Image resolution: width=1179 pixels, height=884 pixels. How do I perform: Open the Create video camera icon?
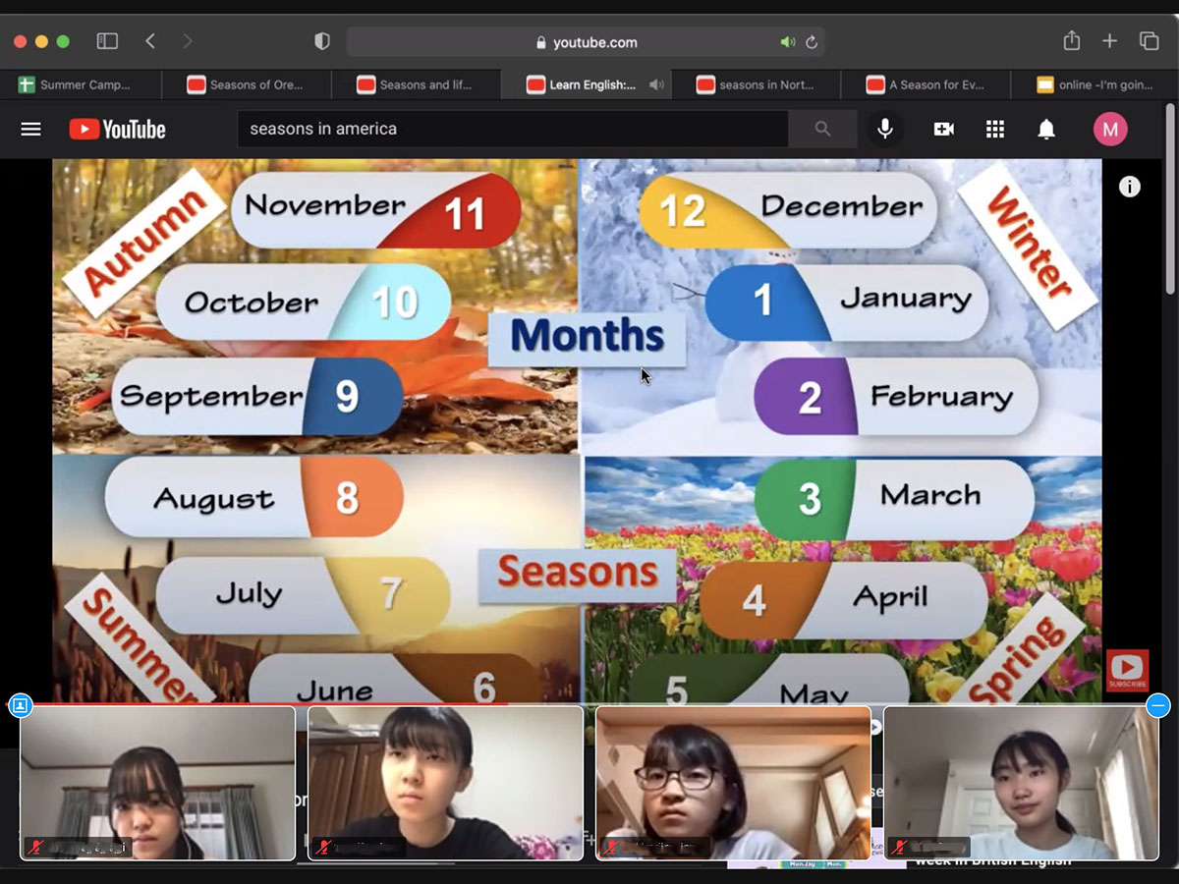point(943,129)
